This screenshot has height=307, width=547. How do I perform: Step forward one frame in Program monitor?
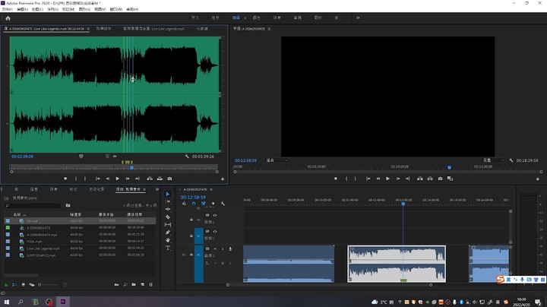[397, 179]
